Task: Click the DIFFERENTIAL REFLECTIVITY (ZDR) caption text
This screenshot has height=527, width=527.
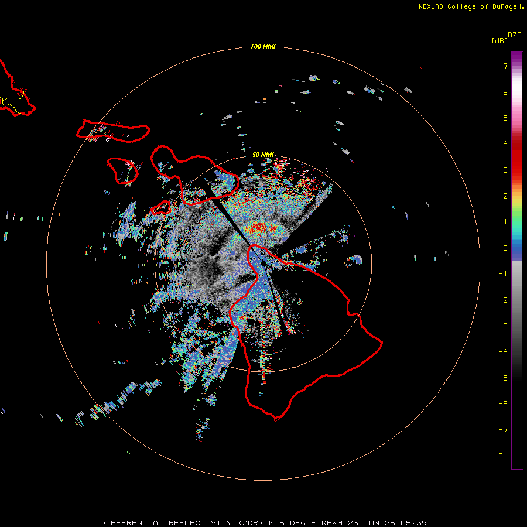Action: (x=182, y=523)
